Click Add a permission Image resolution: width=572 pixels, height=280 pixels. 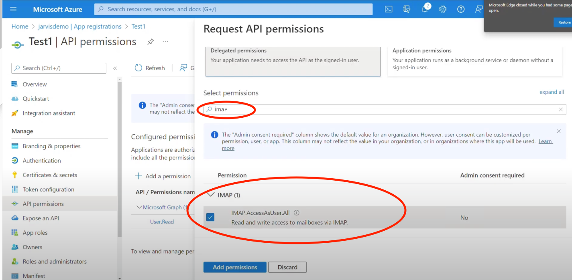[x=163, y=176]
